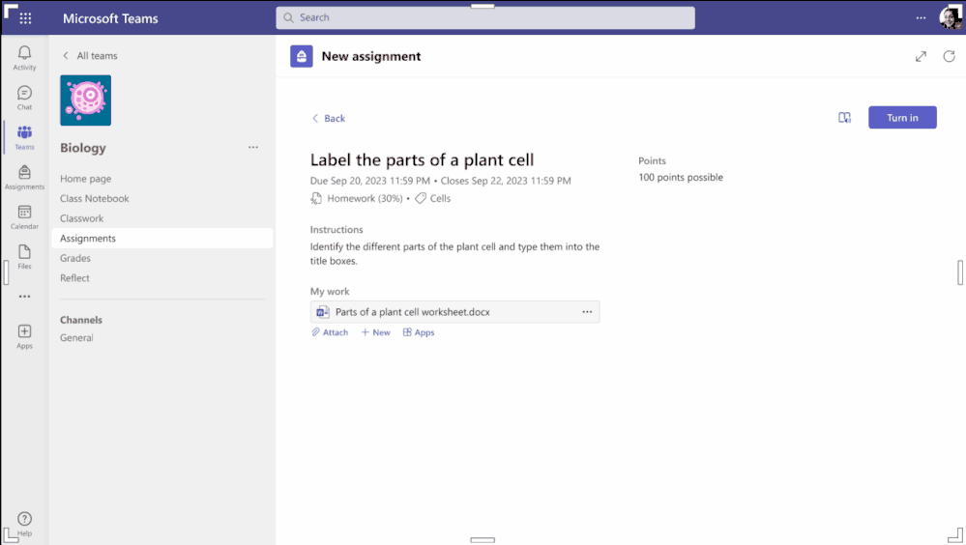This screenshot has height=545, width=966.
Task: Click the Apps plus icon in sidebar
Action: [x=24, y=331]
